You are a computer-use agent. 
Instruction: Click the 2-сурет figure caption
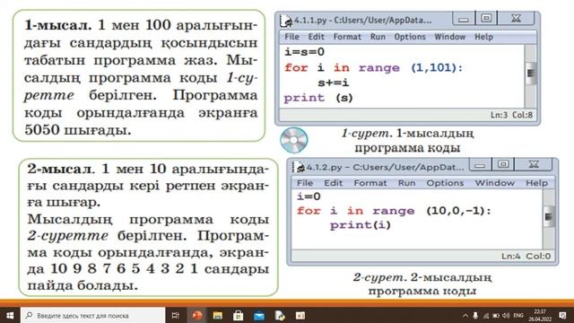coord(422,284)
